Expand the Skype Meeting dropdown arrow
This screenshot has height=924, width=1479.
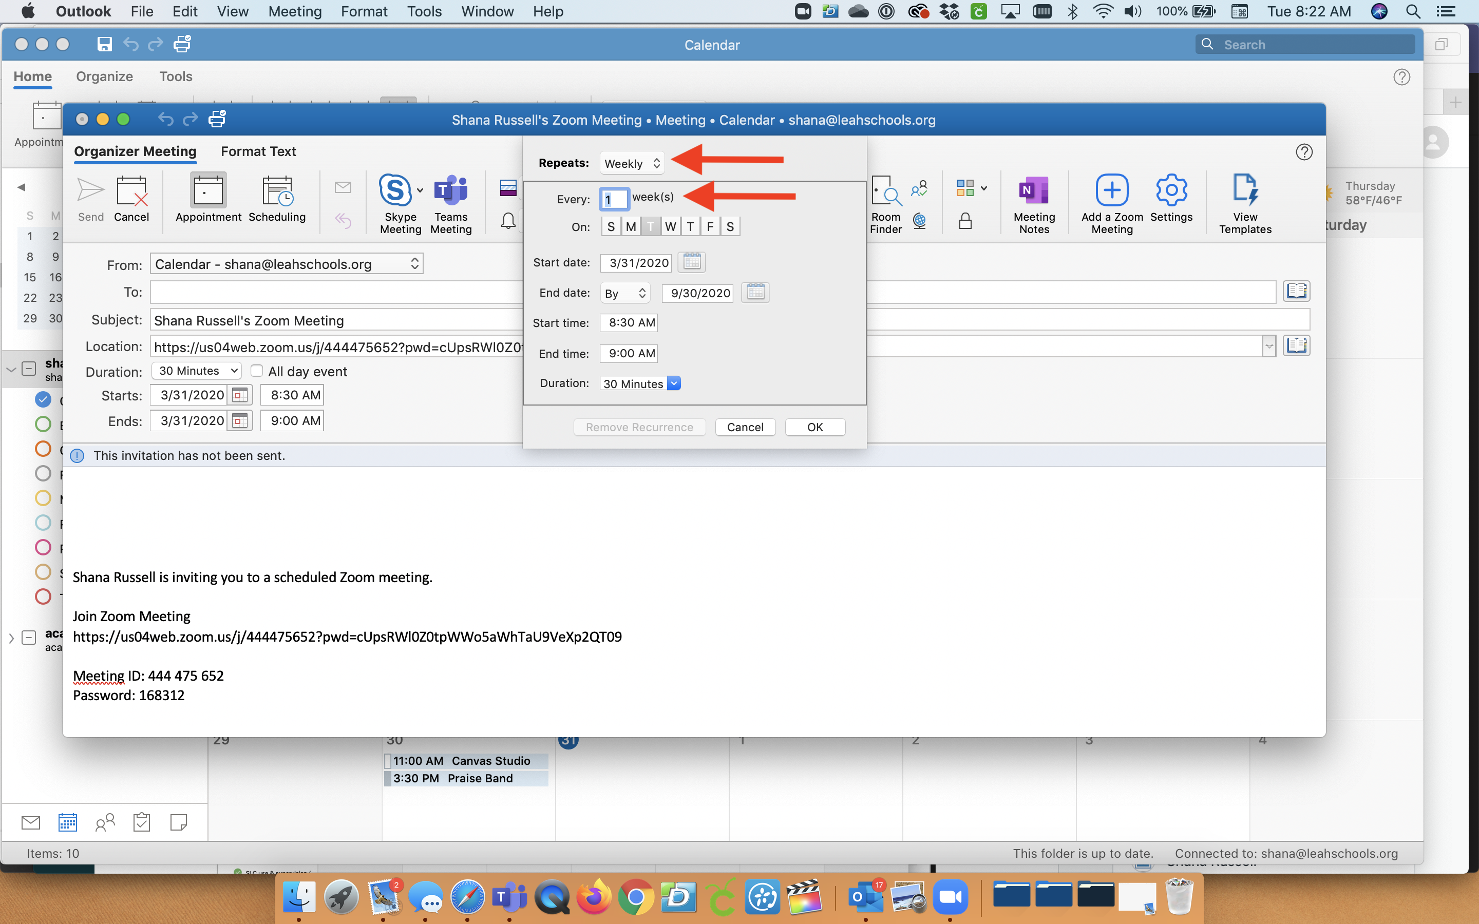pyautogui.click(x=420, y=190)
